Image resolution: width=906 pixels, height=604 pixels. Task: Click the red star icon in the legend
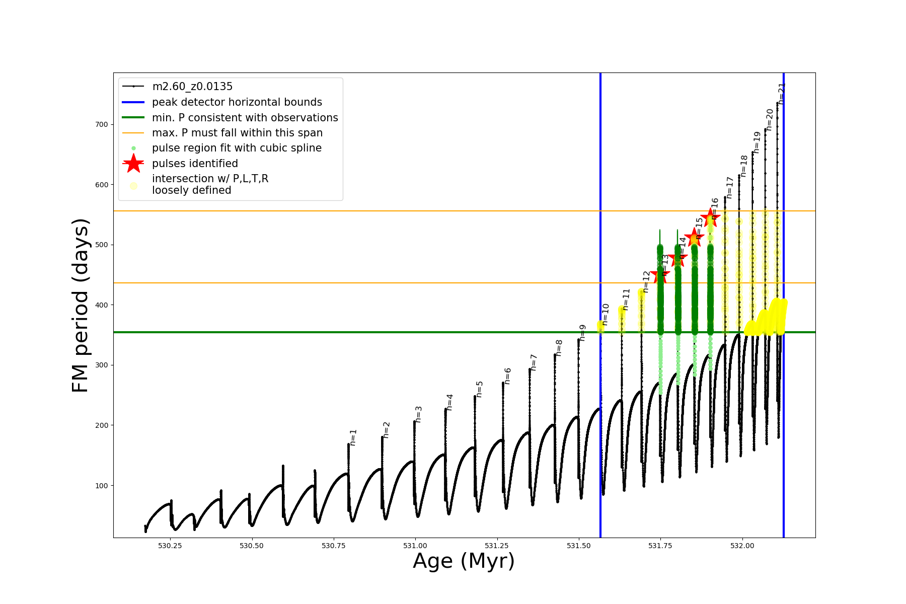click(133, 164)
